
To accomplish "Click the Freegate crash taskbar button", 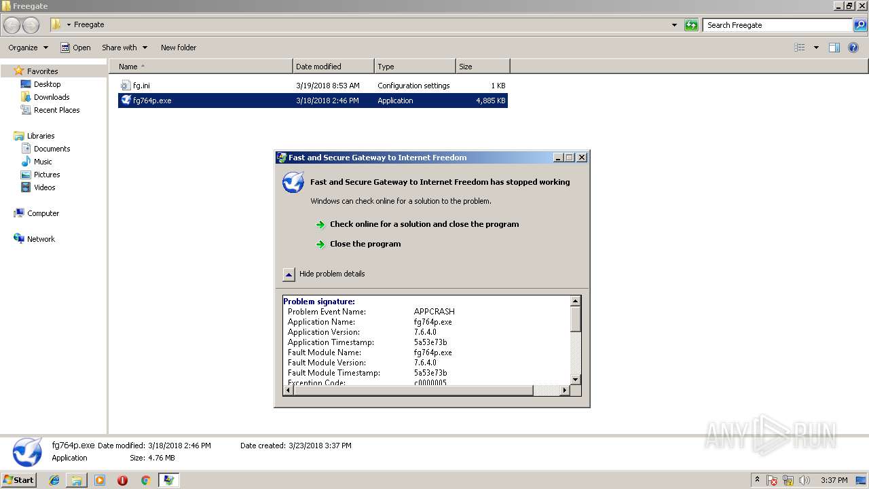I will click(x=168, y=480).
